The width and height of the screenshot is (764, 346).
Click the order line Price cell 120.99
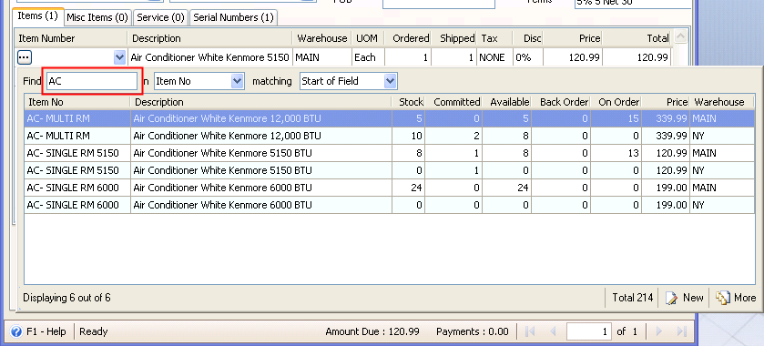573,57
